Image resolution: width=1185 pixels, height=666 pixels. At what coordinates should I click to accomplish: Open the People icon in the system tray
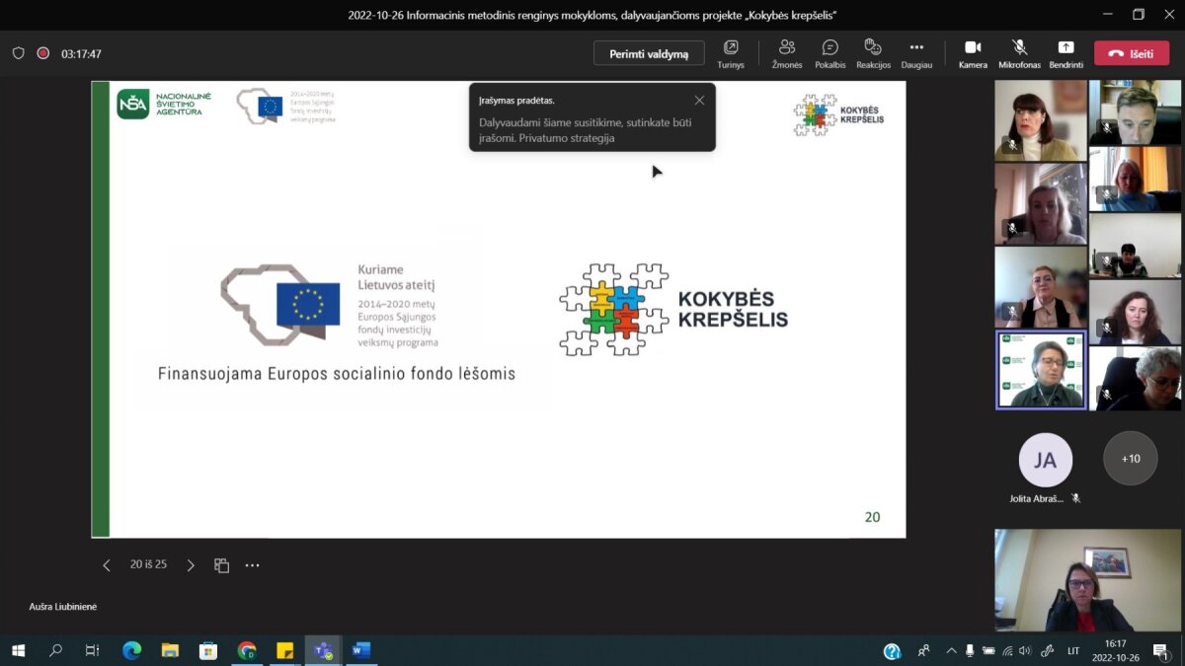coord(923,651)
